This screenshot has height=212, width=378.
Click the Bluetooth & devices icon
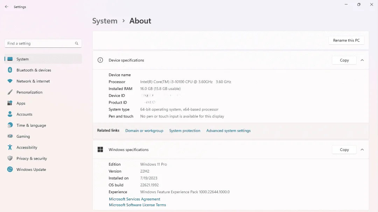pos(10,70)
